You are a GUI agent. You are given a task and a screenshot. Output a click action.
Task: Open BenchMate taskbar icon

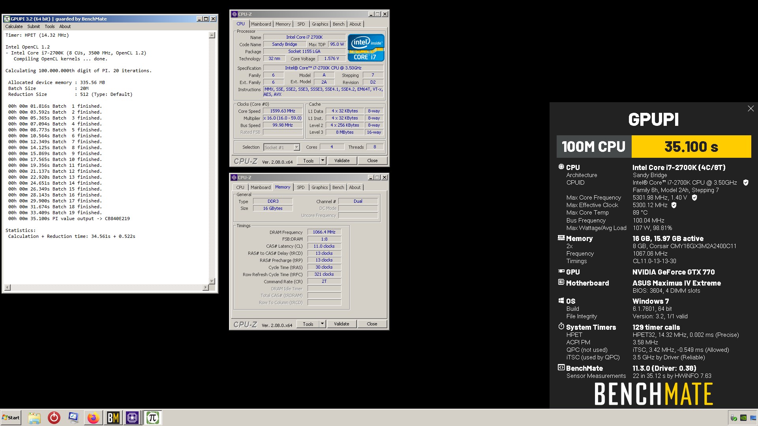113,418
